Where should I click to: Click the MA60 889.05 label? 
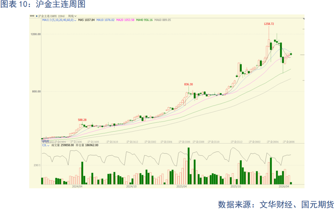tap(163, 20)
